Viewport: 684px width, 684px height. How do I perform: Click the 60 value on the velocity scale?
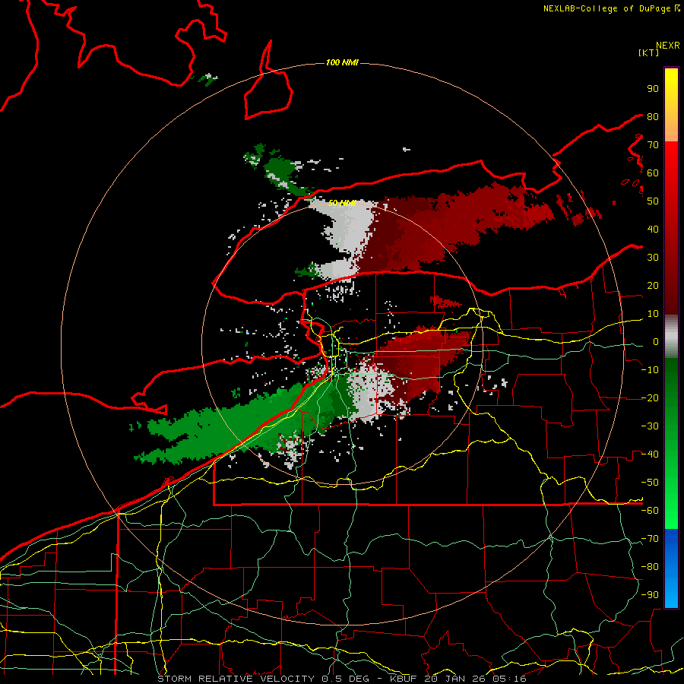coord(653,173)
